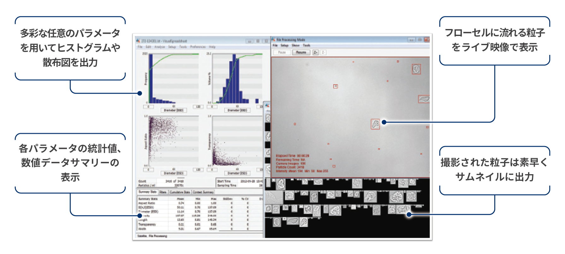This screenshot has height=254, width=565.
Task: Close the File Processing Mode window
Action: [x=426, y=40]
